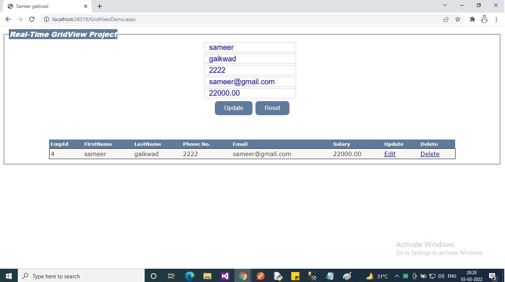
Task: Share this page icon in address bar
Action: [446, 19]
